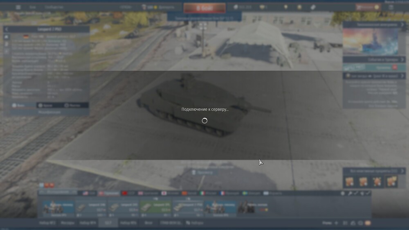
Task: Click the orange icon in bottom-right corner
Action: coord(368,223)
